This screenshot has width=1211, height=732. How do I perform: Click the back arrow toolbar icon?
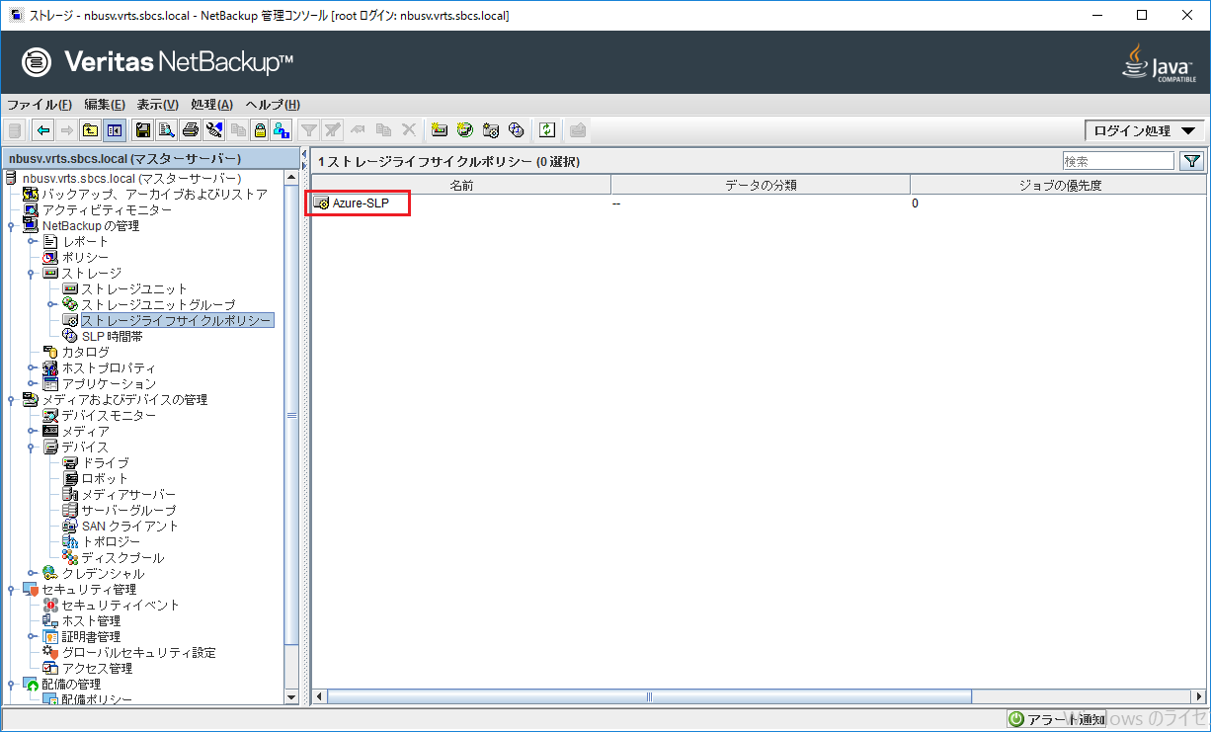pos(42,129)
